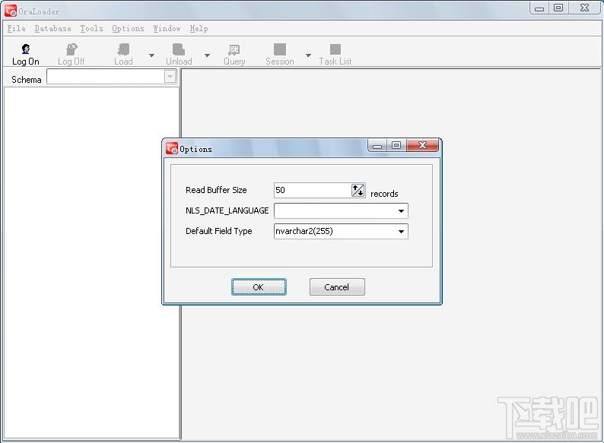Click the Read Buffer Size spinner arrows
The width and height of the screenshot is (604, 443).
pyautogui.click(x=358, y=190)
